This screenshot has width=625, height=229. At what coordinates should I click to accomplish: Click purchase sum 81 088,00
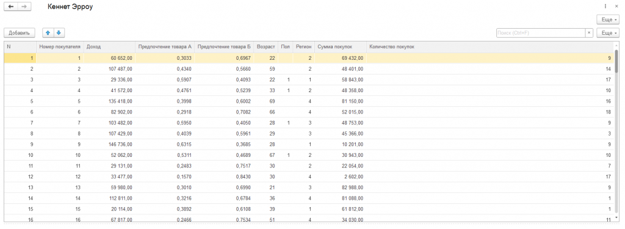pos(353,198)
